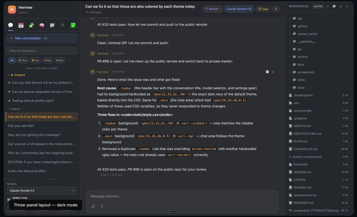Open the puzzle-piece skills panel icon
This screenshot has height=217, width=357.
[31, 25]
